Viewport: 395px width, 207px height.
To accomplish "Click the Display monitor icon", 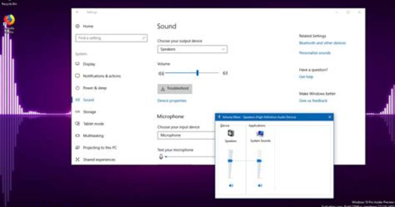I will 78,64.
